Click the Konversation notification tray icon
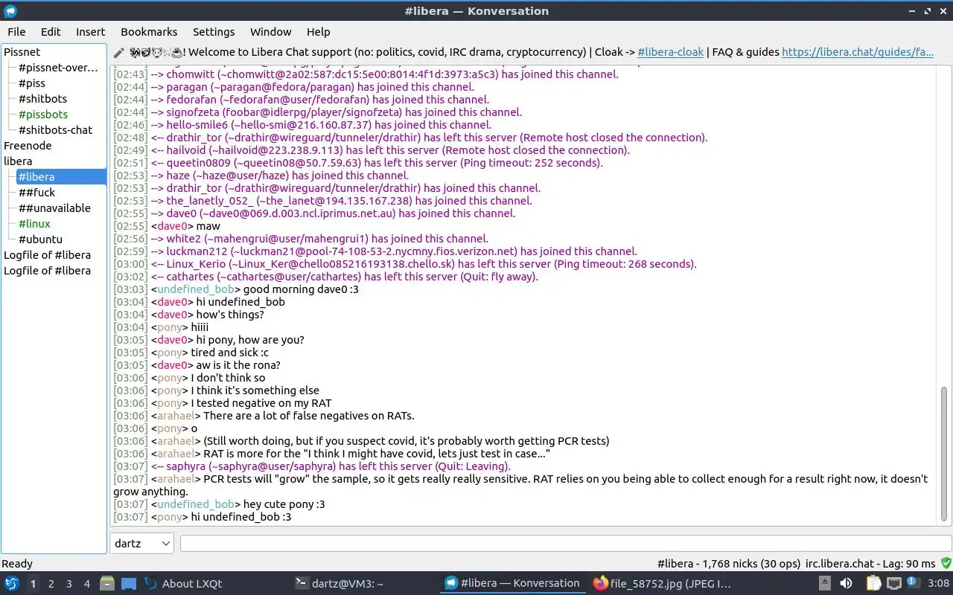The width and height of the screenshot is (953, 595). 913,583
